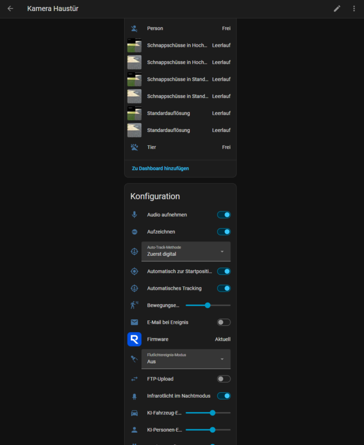Open the three-dot overflow menu
Image resolution: width=364 pixels, height=445 pixels.
[354, 8]
